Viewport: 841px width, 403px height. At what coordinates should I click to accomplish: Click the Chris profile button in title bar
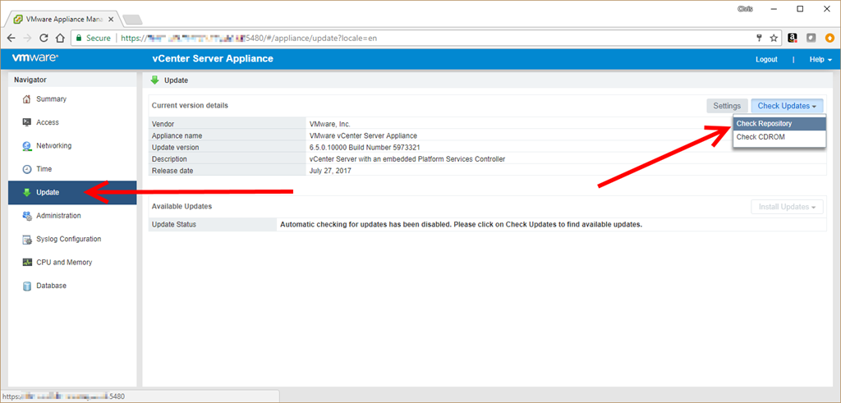point(744,8)
